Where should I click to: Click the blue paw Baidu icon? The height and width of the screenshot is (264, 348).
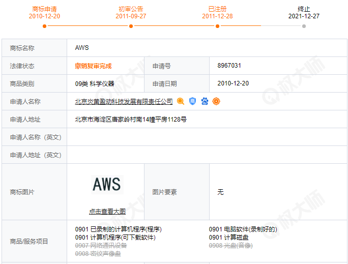[x=205, y=101]
